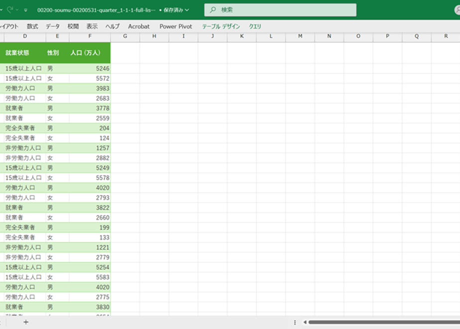Image resolution: width=460 pixels, height=329 pixels.
Task: Open the 校閲 ribbon tab
Action: [73, 26]
